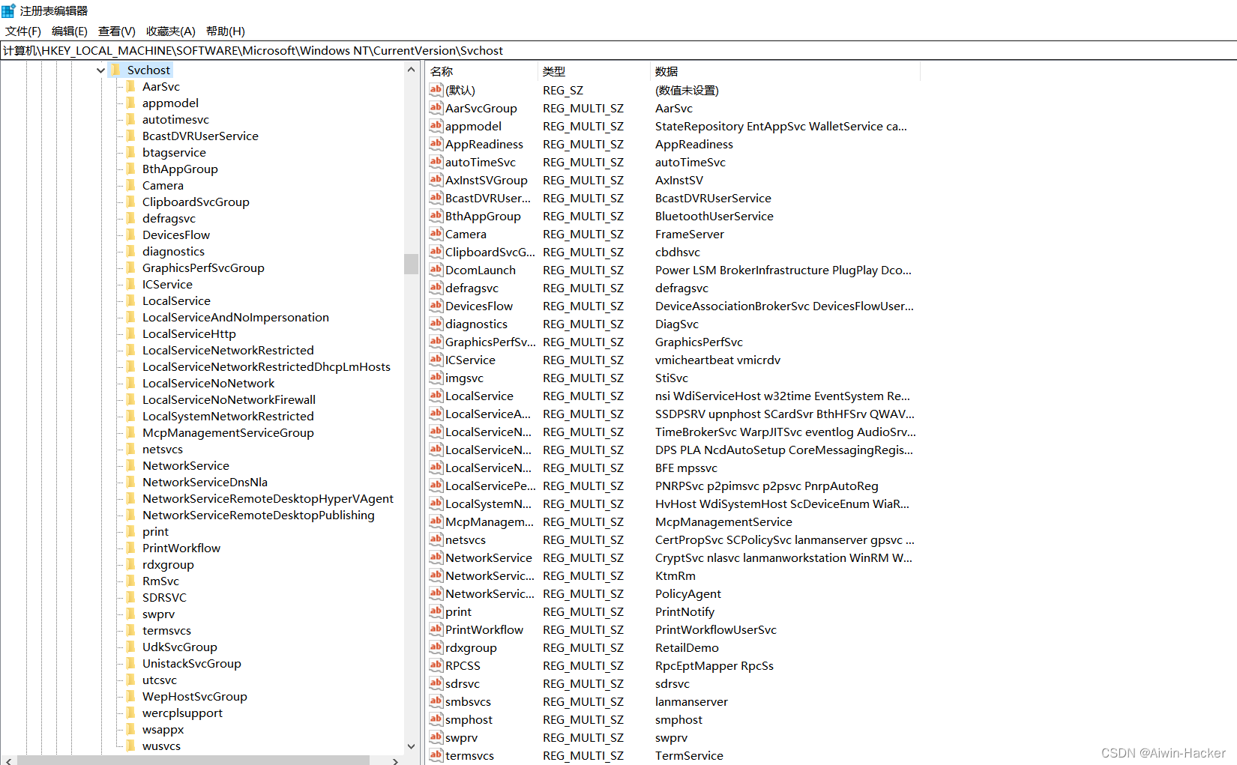Click the string icon of AppReadiness value
This screenshot has width=1237, height=765.
coord(436,144)
